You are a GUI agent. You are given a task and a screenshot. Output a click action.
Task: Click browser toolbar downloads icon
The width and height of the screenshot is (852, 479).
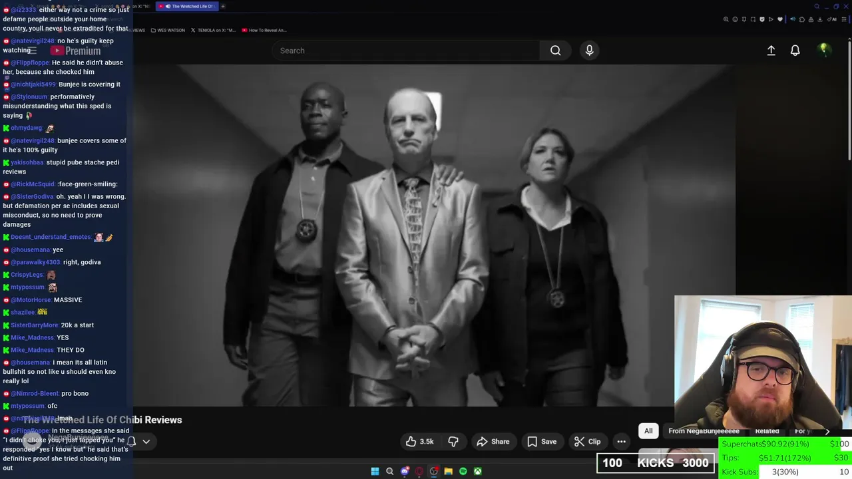(820, 19)
